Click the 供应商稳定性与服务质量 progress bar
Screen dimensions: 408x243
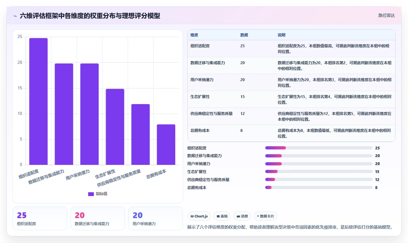point(319,179)
